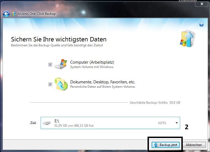Screen dimensions: 210x152
Task: Click System-Volume mit Windows description
Action: pos(92,67)
